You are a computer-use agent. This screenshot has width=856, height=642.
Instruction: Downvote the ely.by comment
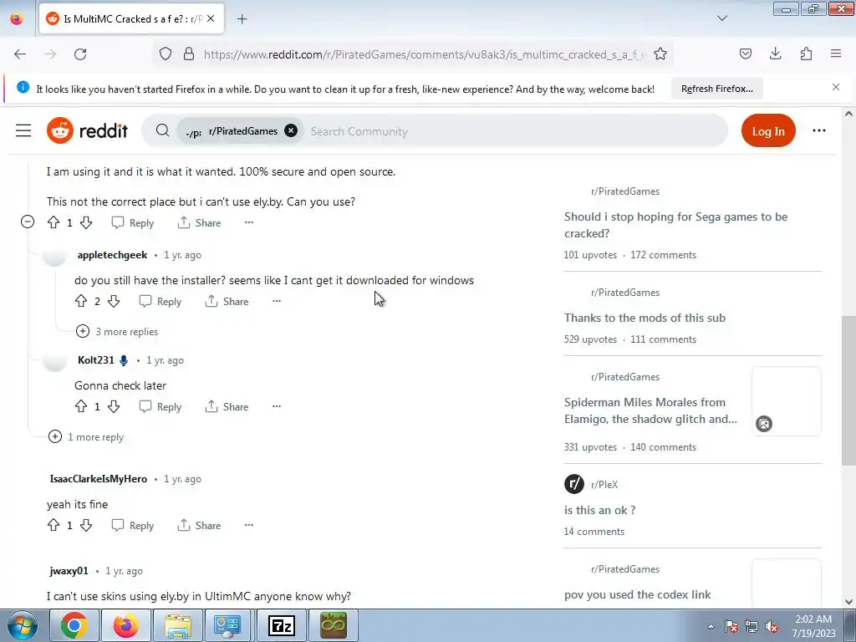click(x=86, y=222)
